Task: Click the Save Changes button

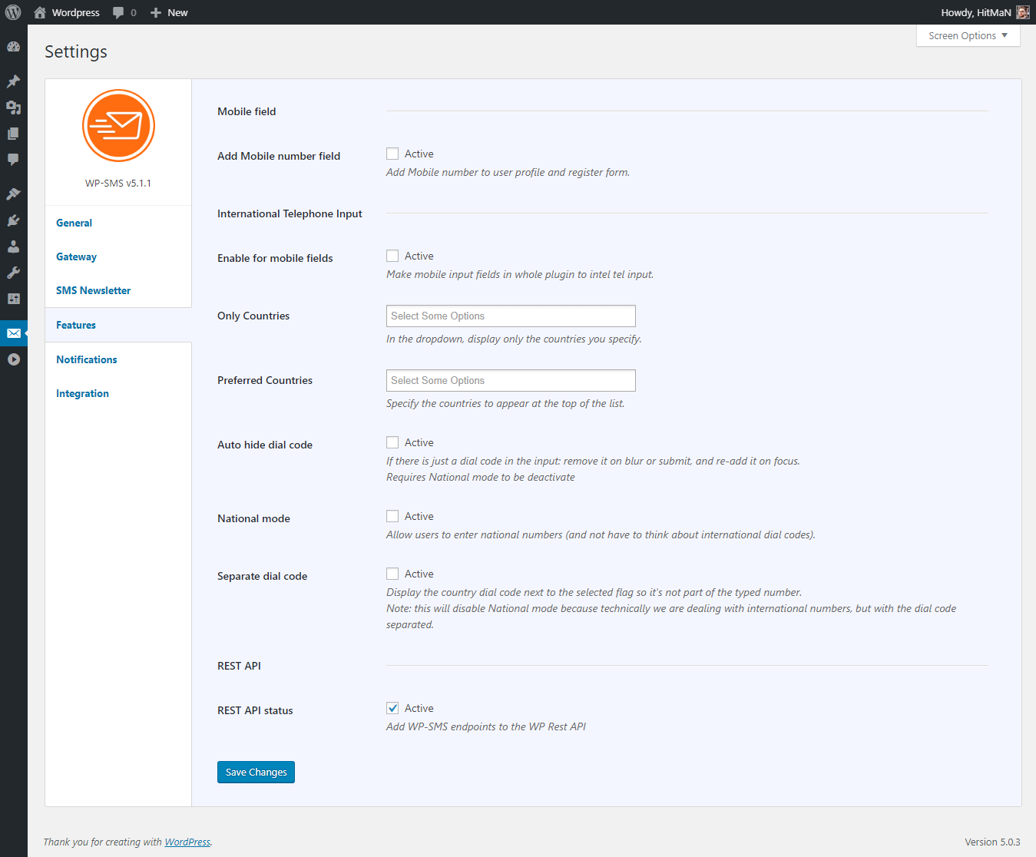Action: coord(256,772)
